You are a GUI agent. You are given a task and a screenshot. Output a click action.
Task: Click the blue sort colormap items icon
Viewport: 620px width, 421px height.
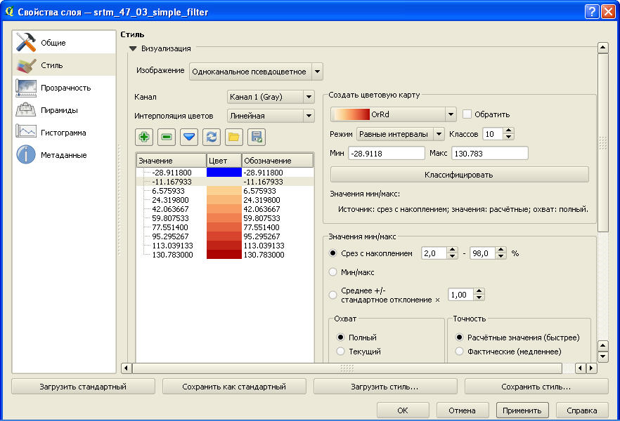tap(189, 137)
